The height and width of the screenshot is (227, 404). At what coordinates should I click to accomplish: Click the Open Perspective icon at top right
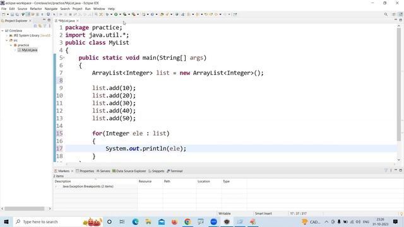pos(394,15)
